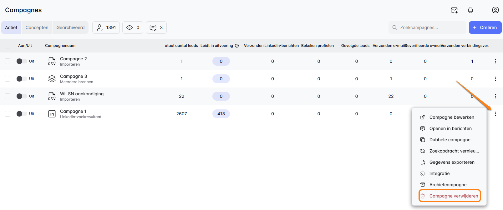Choose Gegevens exporteren in context menu

click(x=452, y=162)
